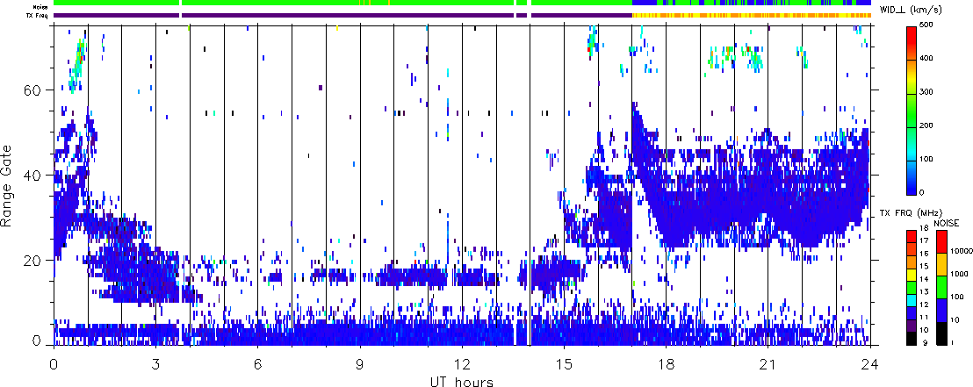Click the '1000' label on NOISE legend
The height and width of the screenshot is (387, 973).
[960, 275]
